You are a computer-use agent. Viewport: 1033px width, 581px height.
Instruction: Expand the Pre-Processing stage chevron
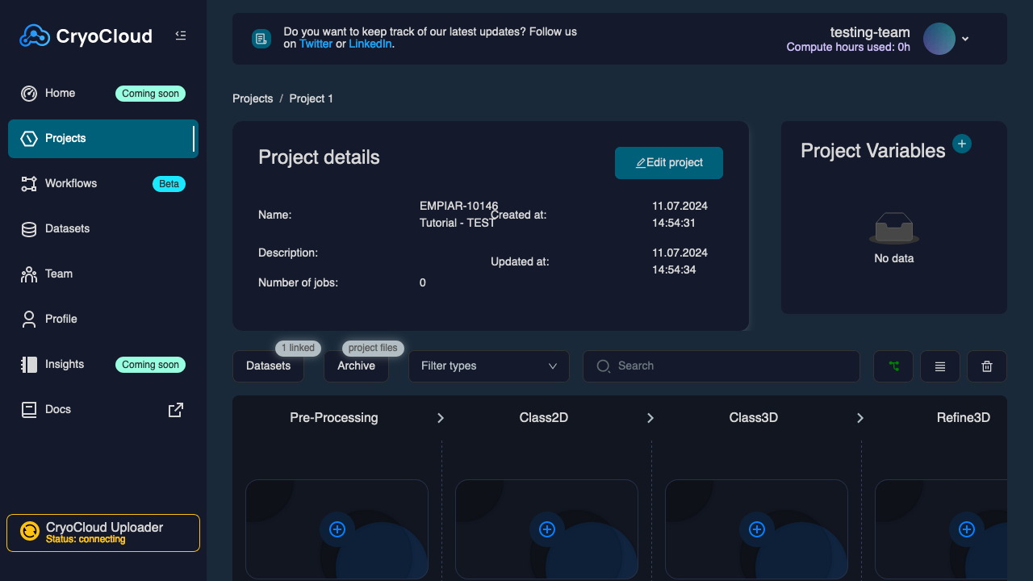pyautogui.click(x=441, y=418)
